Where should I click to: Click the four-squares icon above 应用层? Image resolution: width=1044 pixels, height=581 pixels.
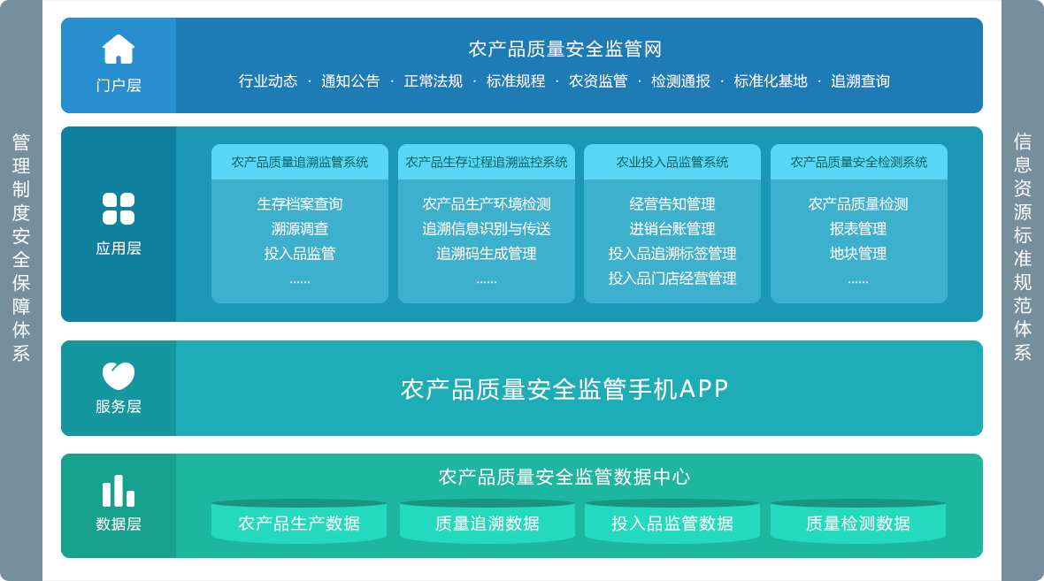[119, 209]
